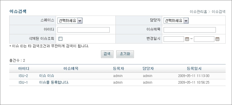This screenshot has width=232, height=105.
Task: Click the 변경일시 end date field
Action: tap(204, 39)
